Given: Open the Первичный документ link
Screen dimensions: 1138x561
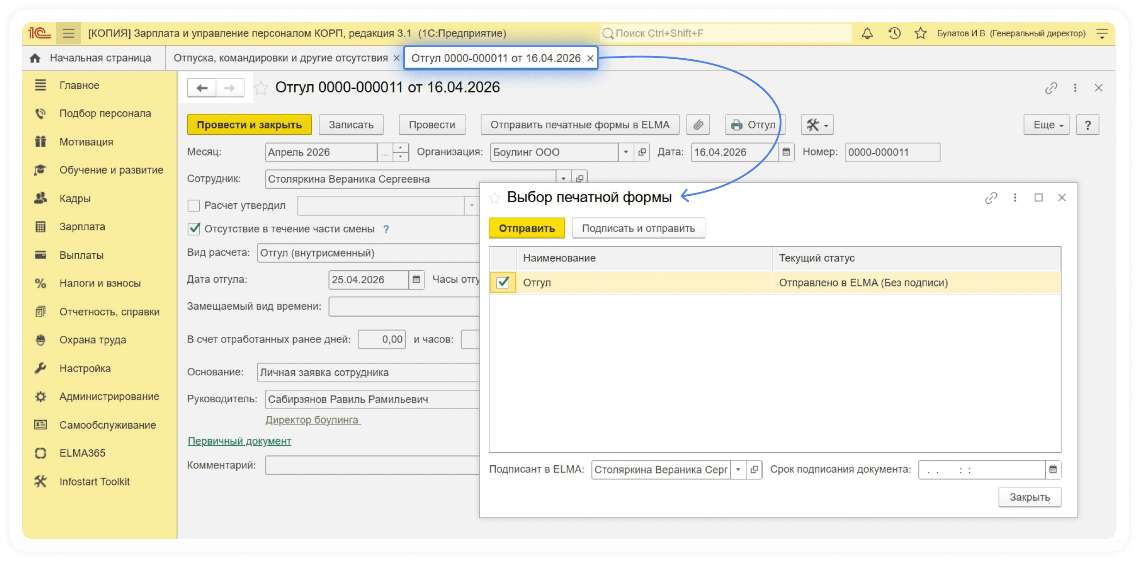Looking at the screenshot, I should click(240, 441).
